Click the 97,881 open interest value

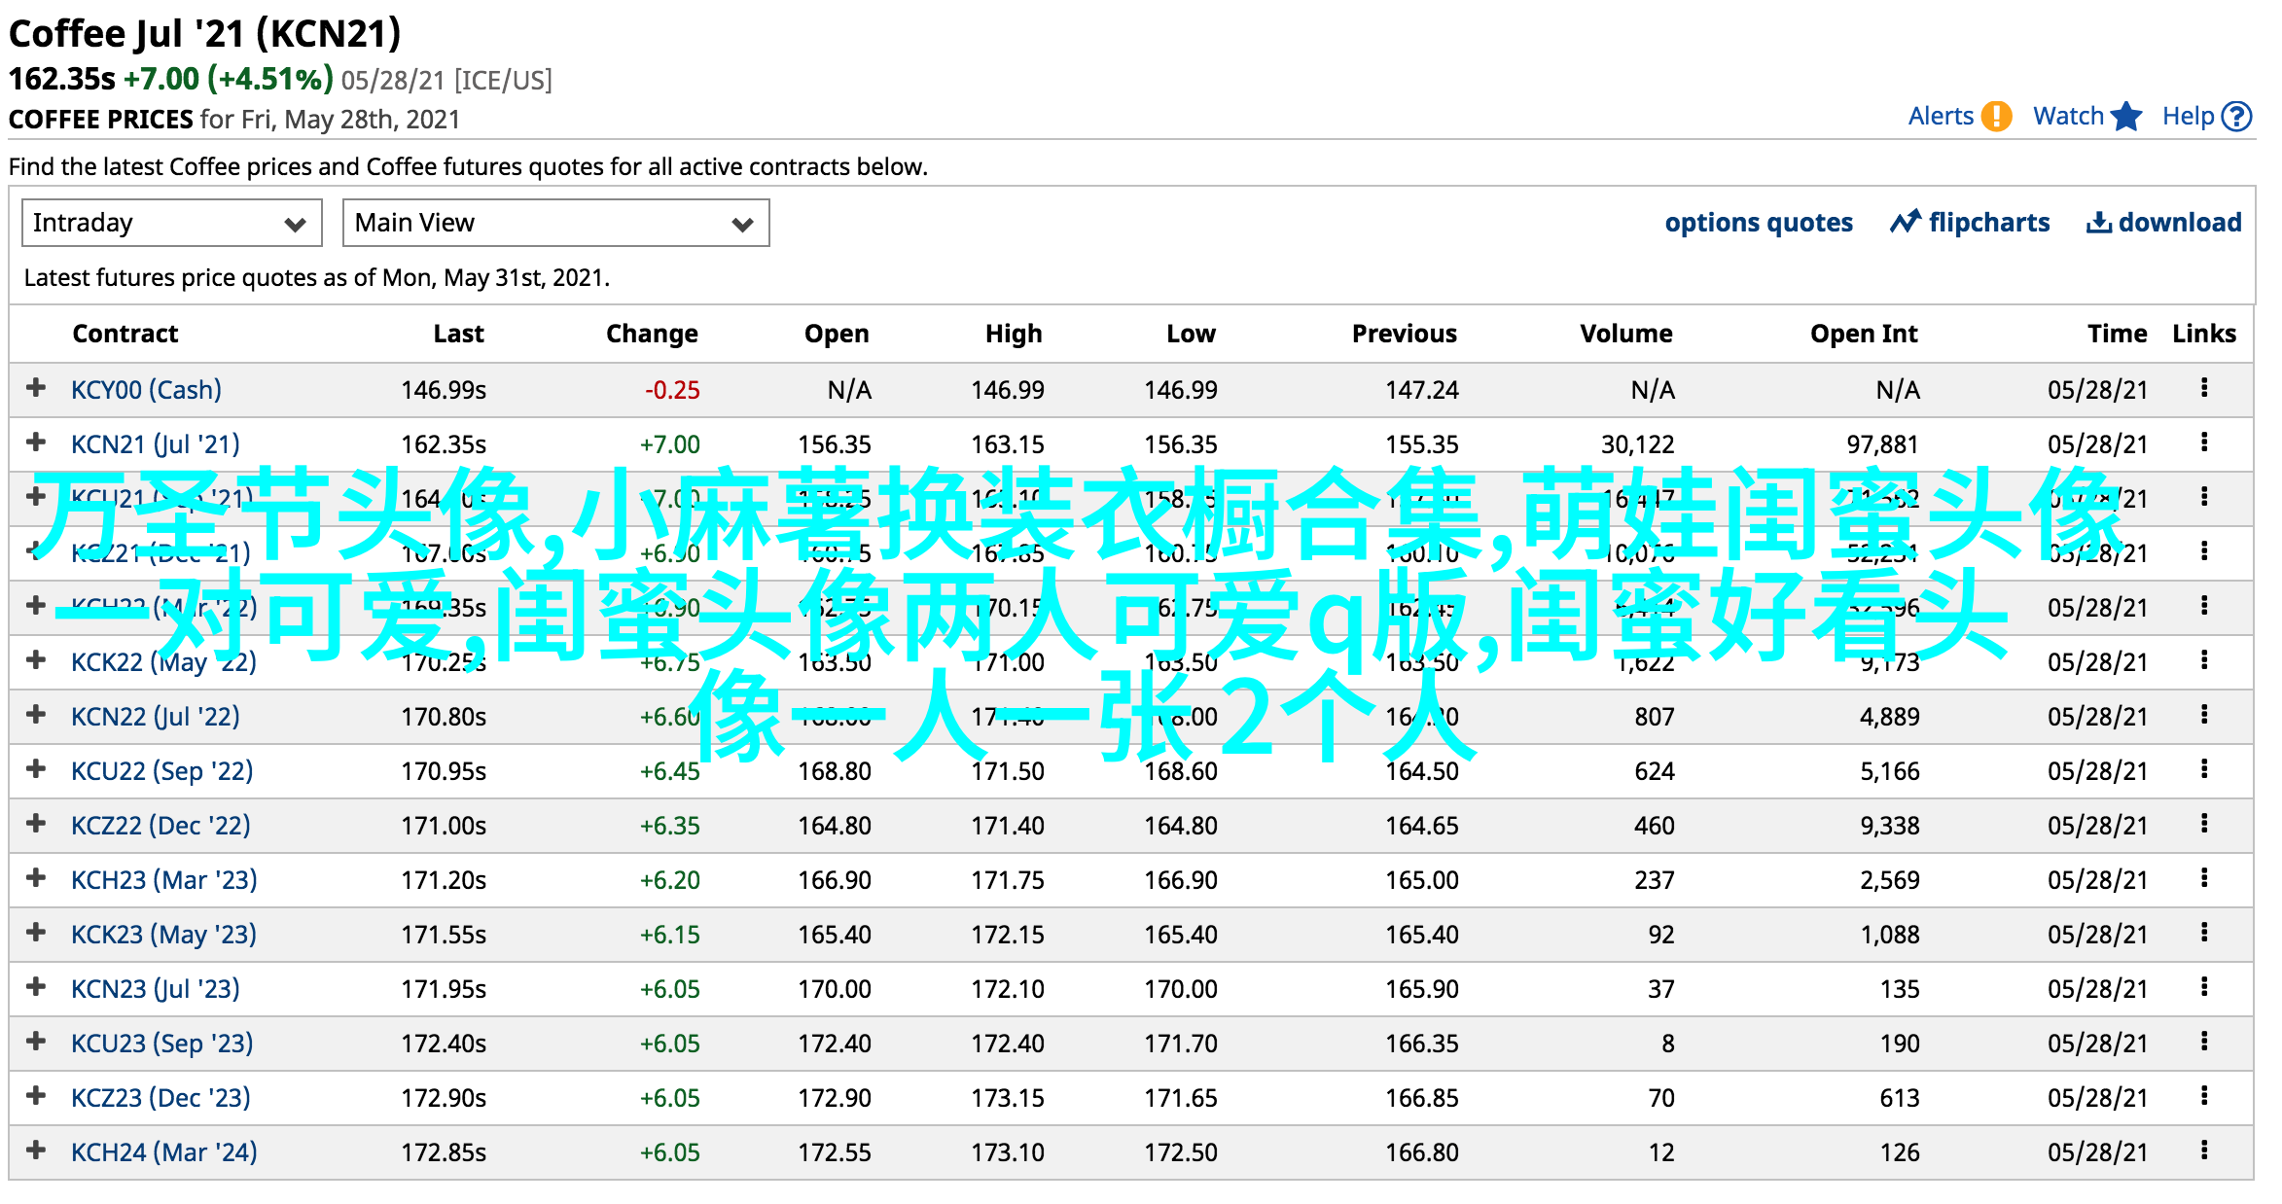click(x=1883, y=444)
